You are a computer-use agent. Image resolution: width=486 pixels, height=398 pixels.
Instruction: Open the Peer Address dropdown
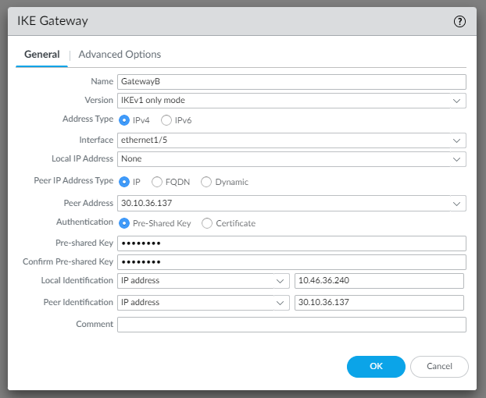[x=456, y=204]
